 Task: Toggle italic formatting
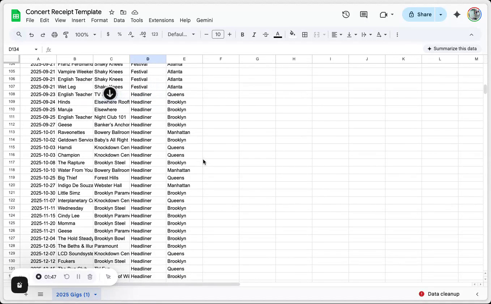pos(254,35)
